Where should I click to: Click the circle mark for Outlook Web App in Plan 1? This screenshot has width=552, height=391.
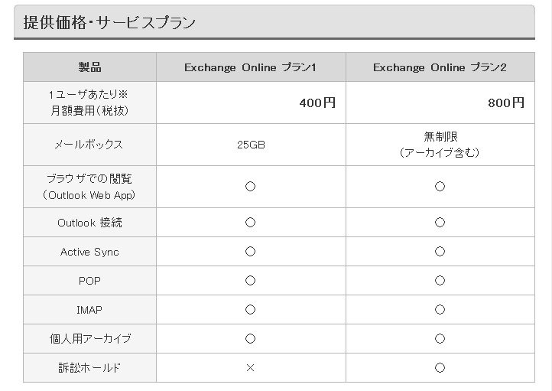click(x=250, y=186)
